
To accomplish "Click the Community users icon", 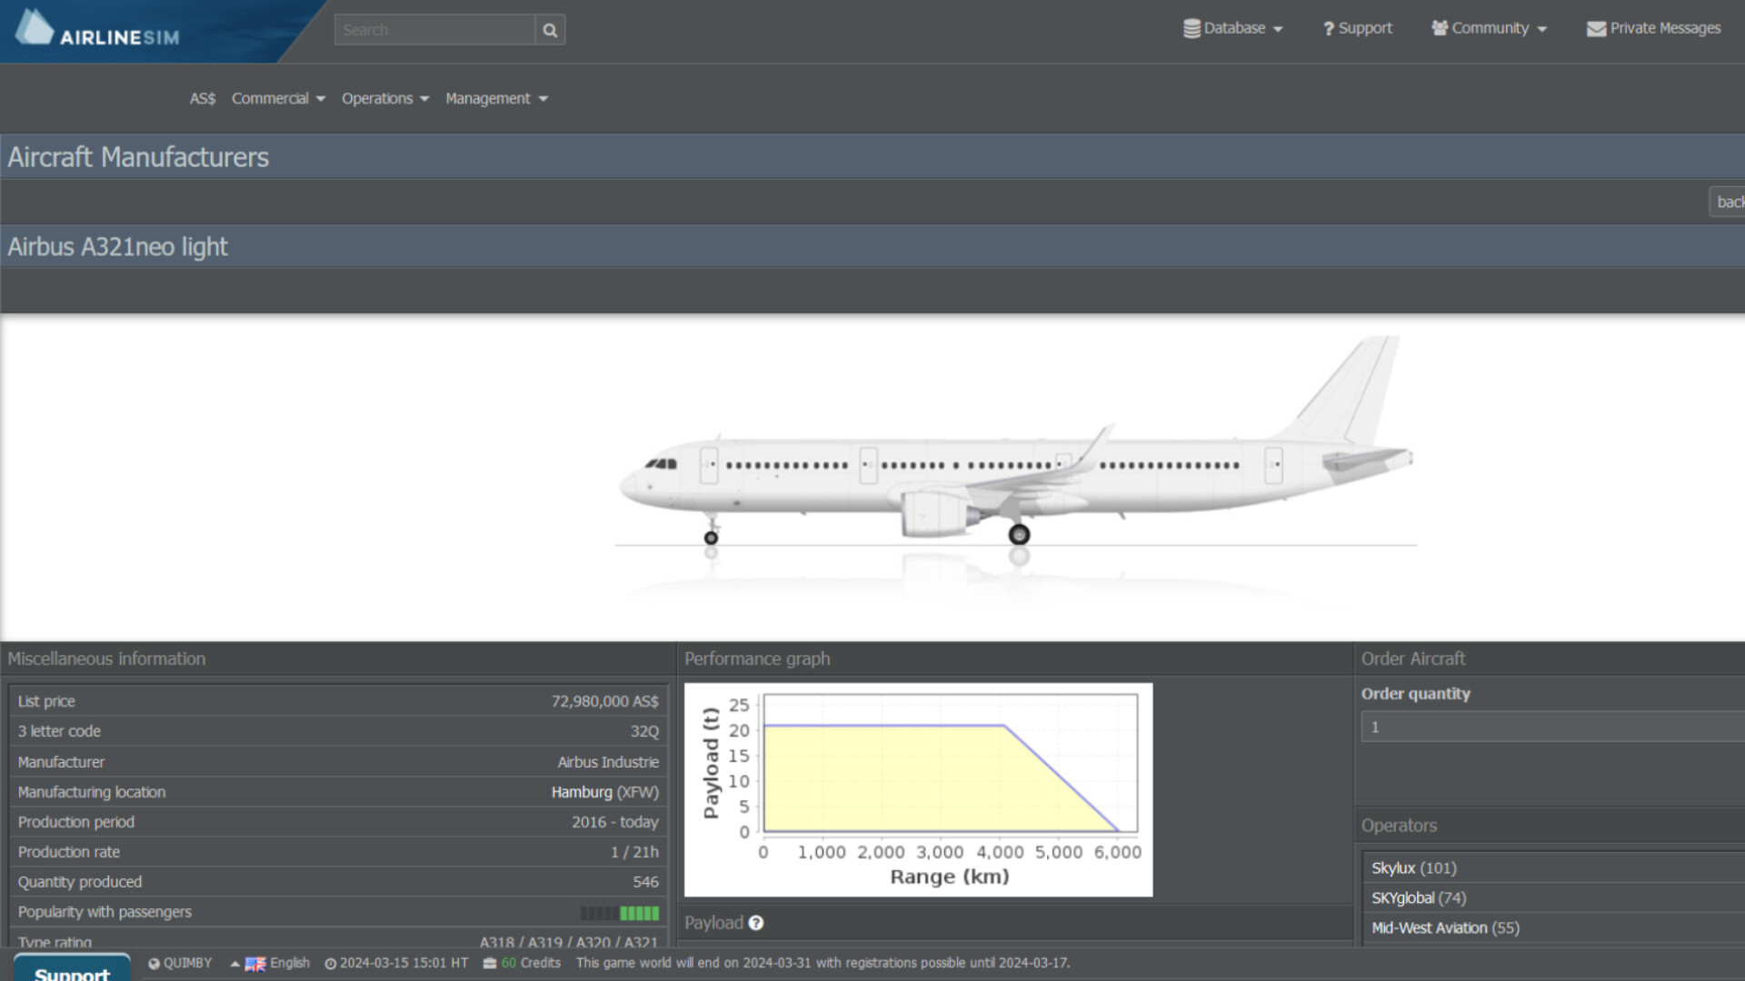I will pyautogui.click(x=1439, y=28).
